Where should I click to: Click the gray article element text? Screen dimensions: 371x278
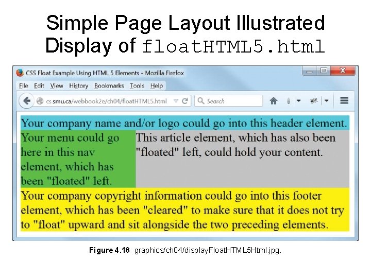[235, 145]
